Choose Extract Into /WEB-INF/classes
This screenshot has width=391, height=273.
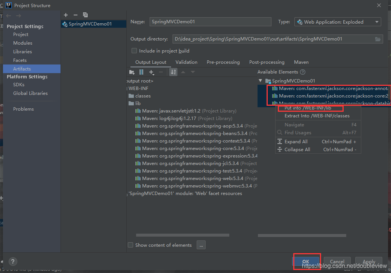pos(318,116)
